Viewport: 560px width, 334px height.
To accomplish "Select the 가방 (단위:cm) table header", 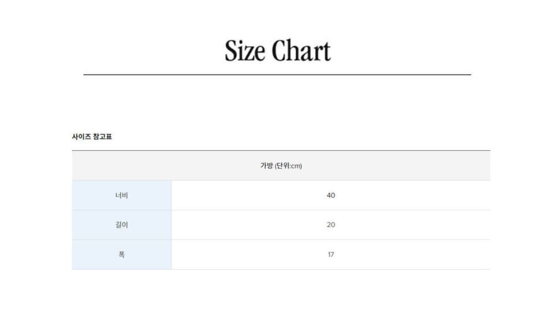I will (281, 166).
